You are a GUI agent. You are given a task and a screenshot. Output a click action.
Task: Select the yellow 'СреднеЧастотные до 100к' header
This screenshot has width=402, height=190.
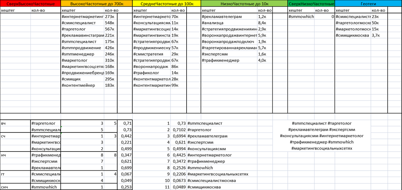point(166,4)
